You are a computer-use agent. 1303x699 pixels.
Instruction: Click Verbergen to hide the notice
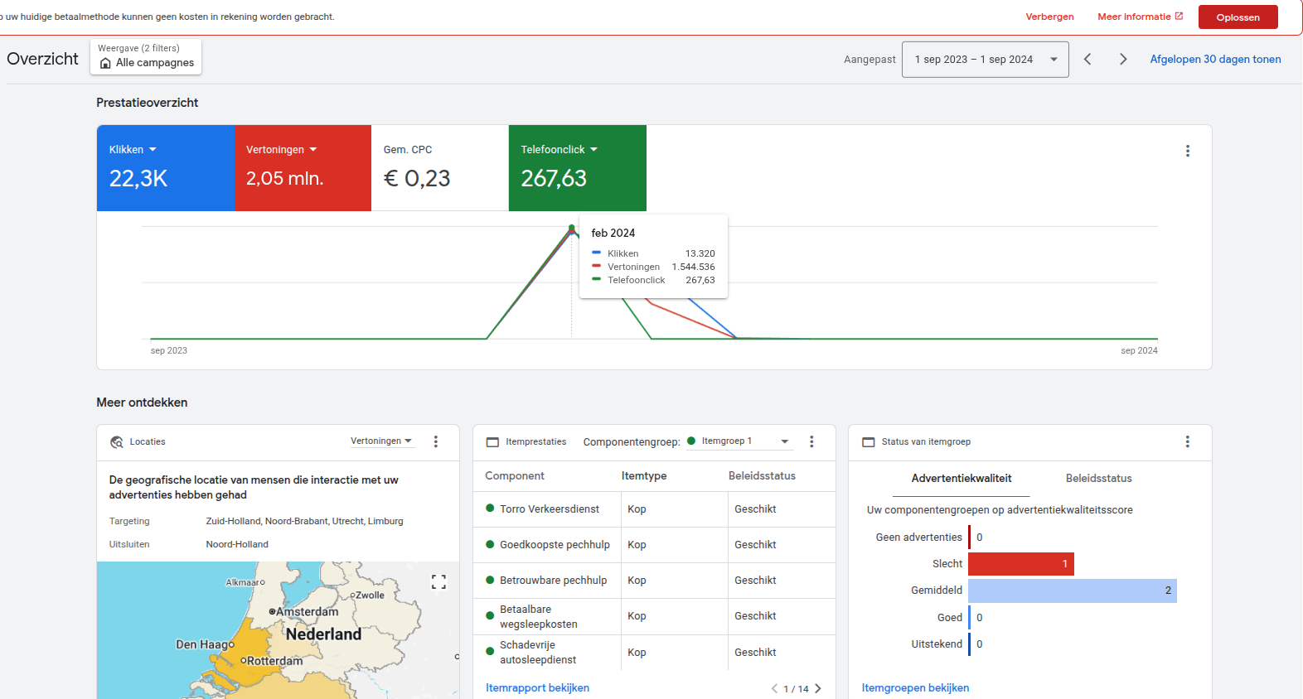click(1049, 17)
